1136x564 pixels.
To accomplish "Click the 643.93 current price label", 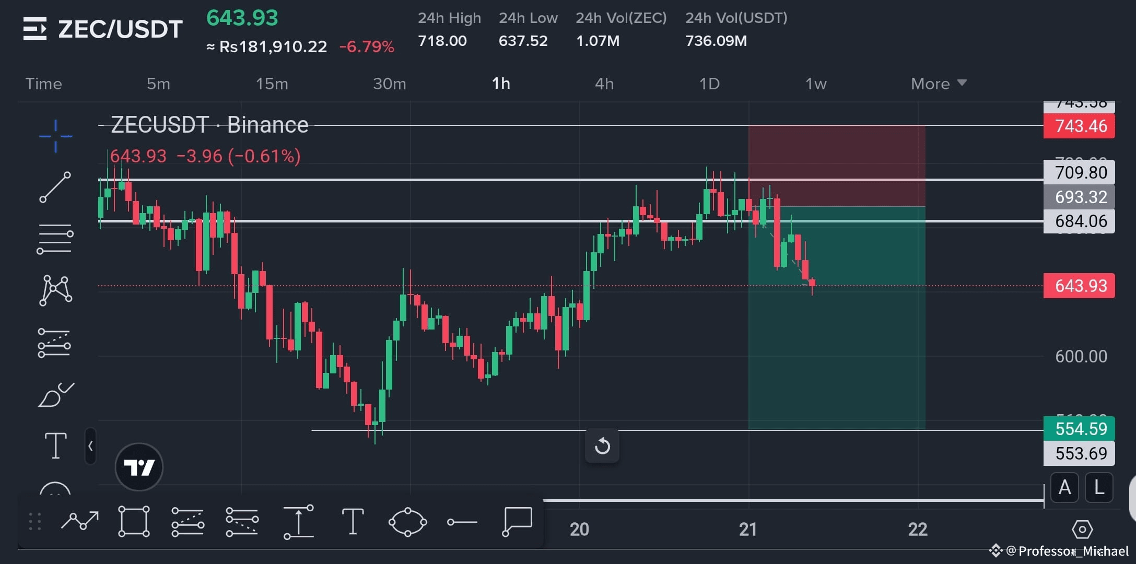I will pyautogui.click(x=1079, y=286).
